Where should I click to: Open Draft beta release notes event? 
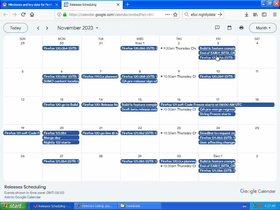(x=139, y=109)
